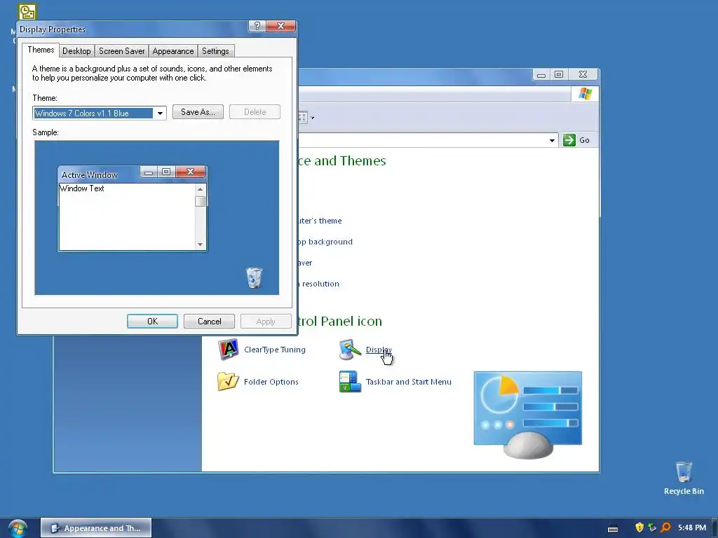Confirm with the OK button

tap(152, 321)
